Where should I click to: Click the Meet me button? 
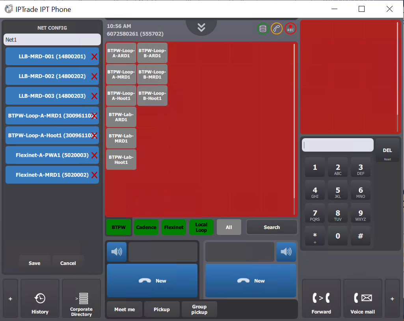point(125,309)
